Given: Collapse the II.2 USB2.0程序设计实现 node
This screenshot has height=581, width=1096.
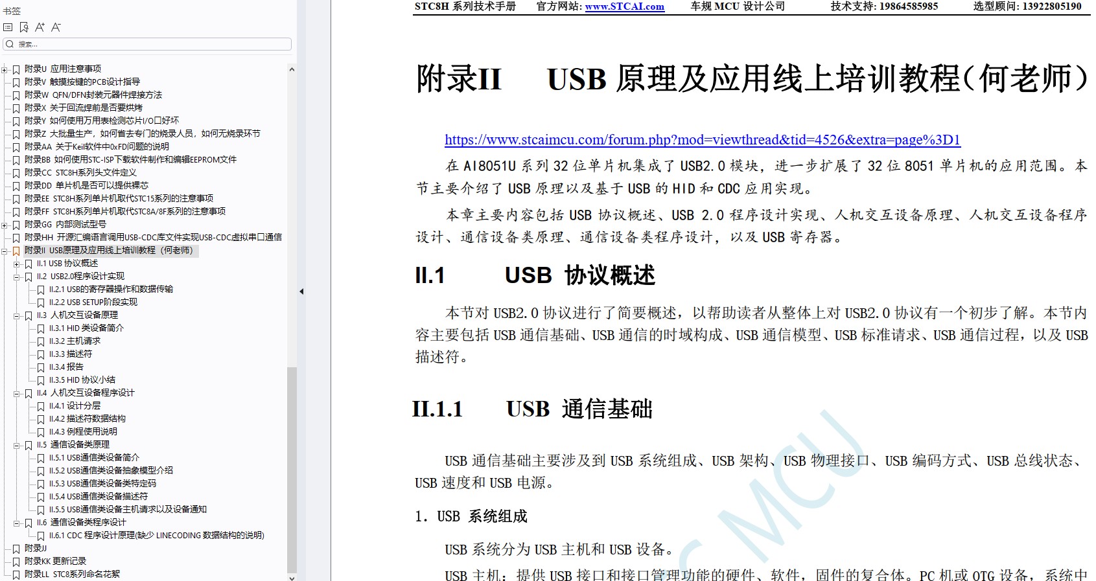Looking at the screenshot, I should 17,277.
